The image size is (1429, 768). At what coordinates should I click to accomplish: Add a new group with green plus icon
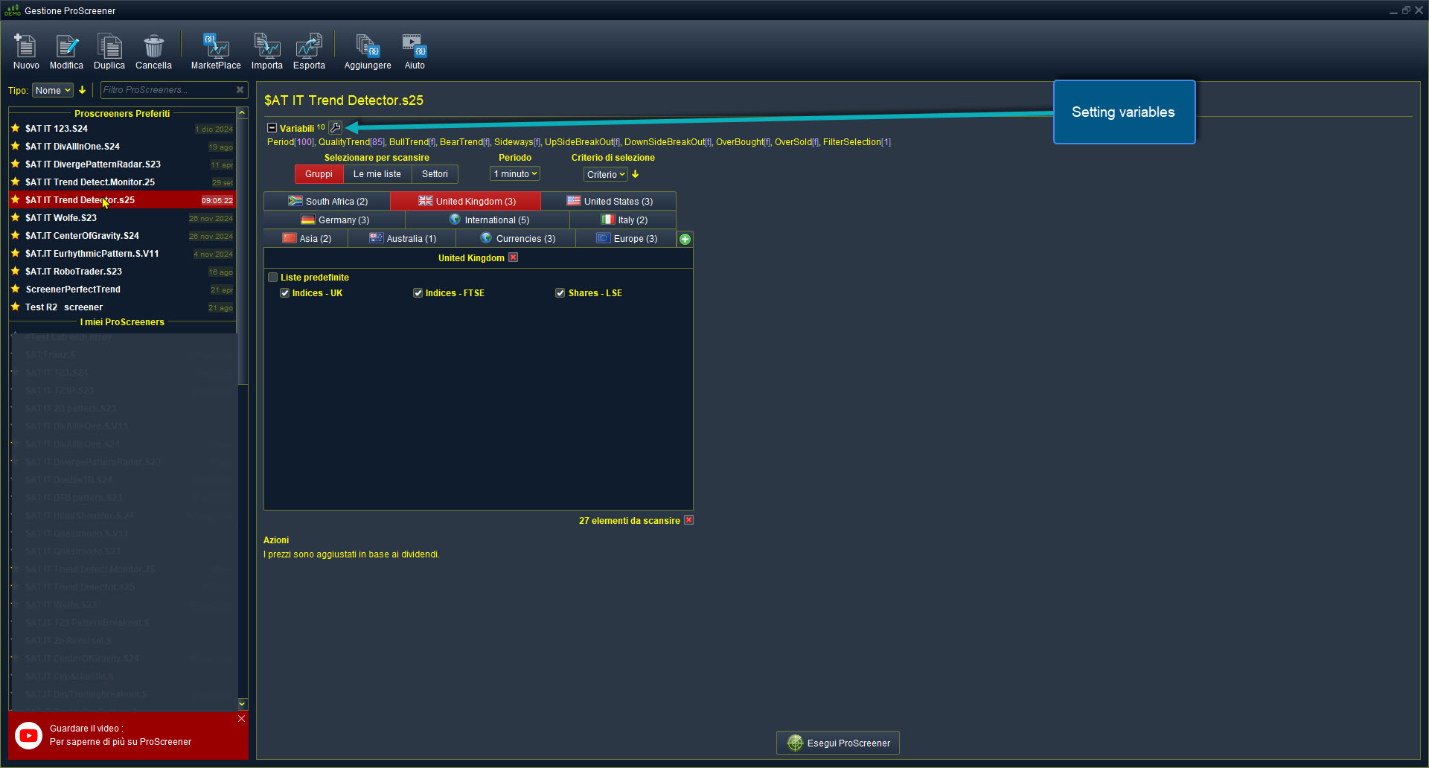(685, 239)
